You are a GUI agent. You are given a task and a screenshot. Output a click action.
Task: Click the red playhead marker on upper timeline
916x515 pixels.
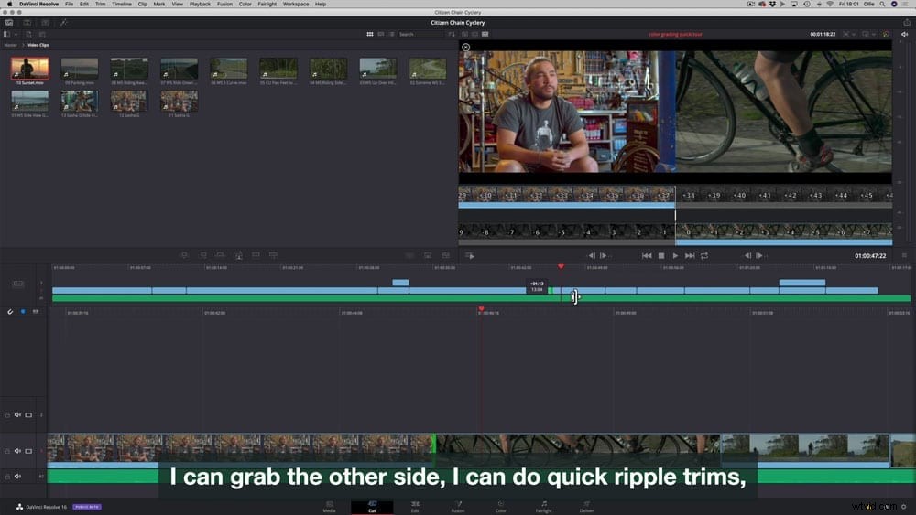click(x=561, y=266)
